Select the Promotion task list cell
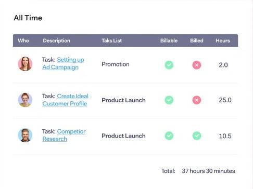 click(116, 64)
